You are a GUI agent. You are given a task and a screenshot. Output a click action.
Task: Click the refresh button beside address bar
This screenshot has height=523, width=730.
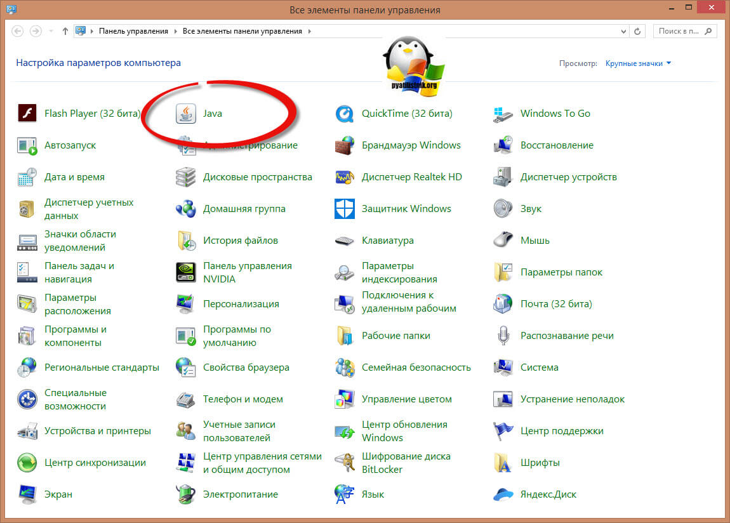[638, 31]
